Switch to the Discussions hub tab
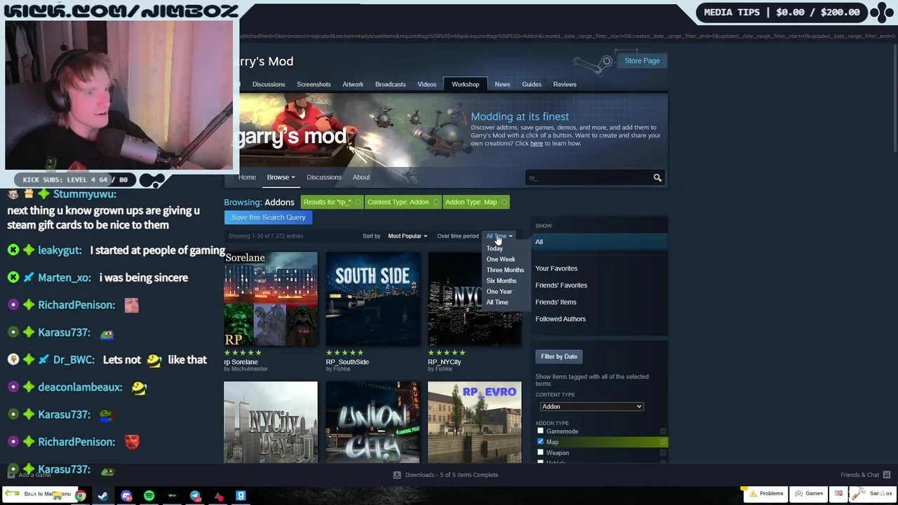Image resolution: width=898 pixels, height=505 pixels. [x=269, y=84]
